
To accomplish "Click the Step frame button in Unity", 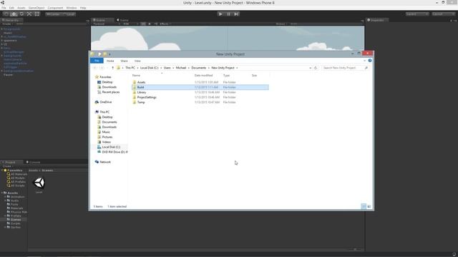I will pyautogui.click(x=236, y=14).
